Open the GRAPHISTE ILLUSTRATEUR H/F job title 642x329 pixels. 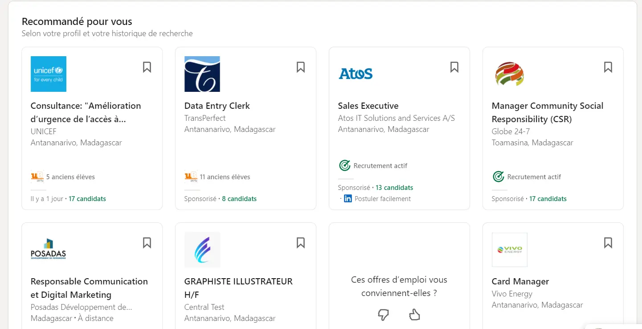pyautogui.click(x=238, y=288)
